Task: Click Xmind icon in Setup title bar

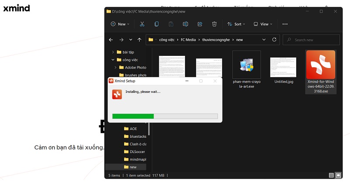Action: point(111,81)
